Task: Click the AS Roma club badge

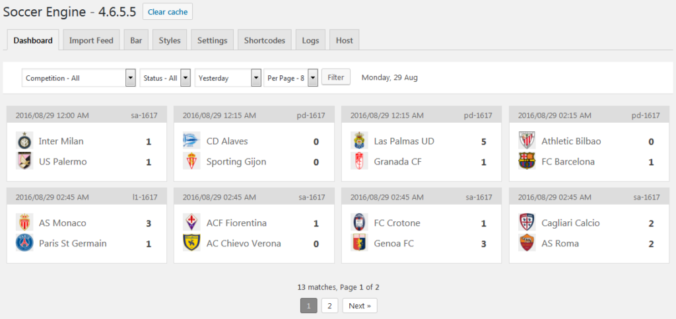Action: point(527,243)
